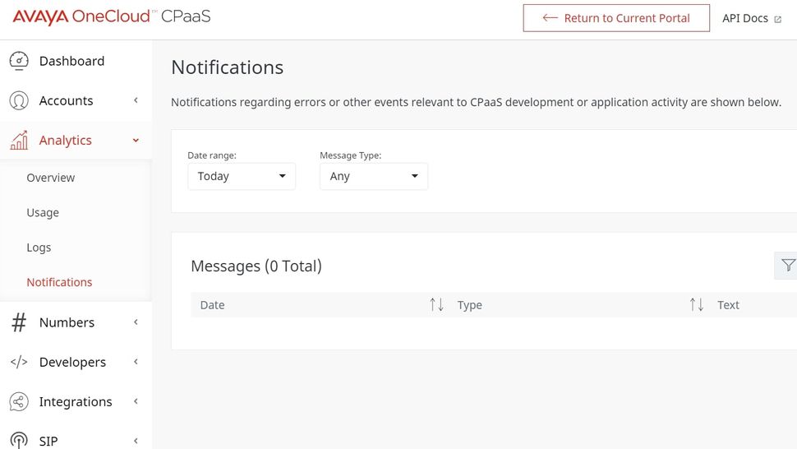
Task: Open the Date range dropdown
Action: pyautogui.click(x=242, y=176)
